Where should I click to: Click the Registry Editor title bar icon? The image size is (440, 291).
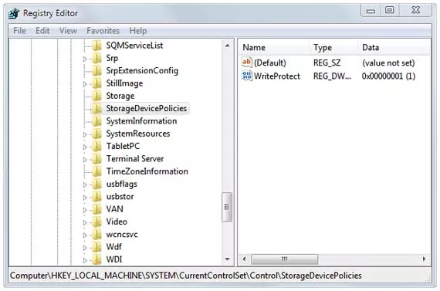tap(13, 13)
